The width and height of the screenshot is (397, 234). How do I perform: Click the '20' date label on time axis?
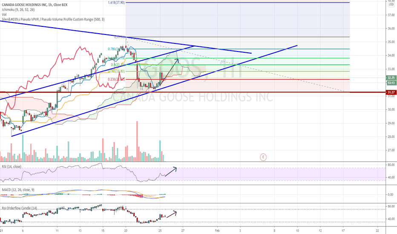tap(126, 231)
